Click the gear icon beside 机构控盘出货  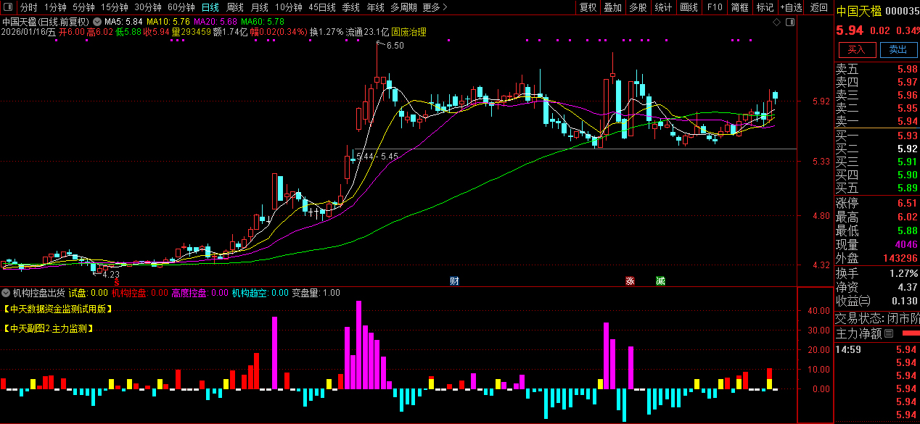6,294
